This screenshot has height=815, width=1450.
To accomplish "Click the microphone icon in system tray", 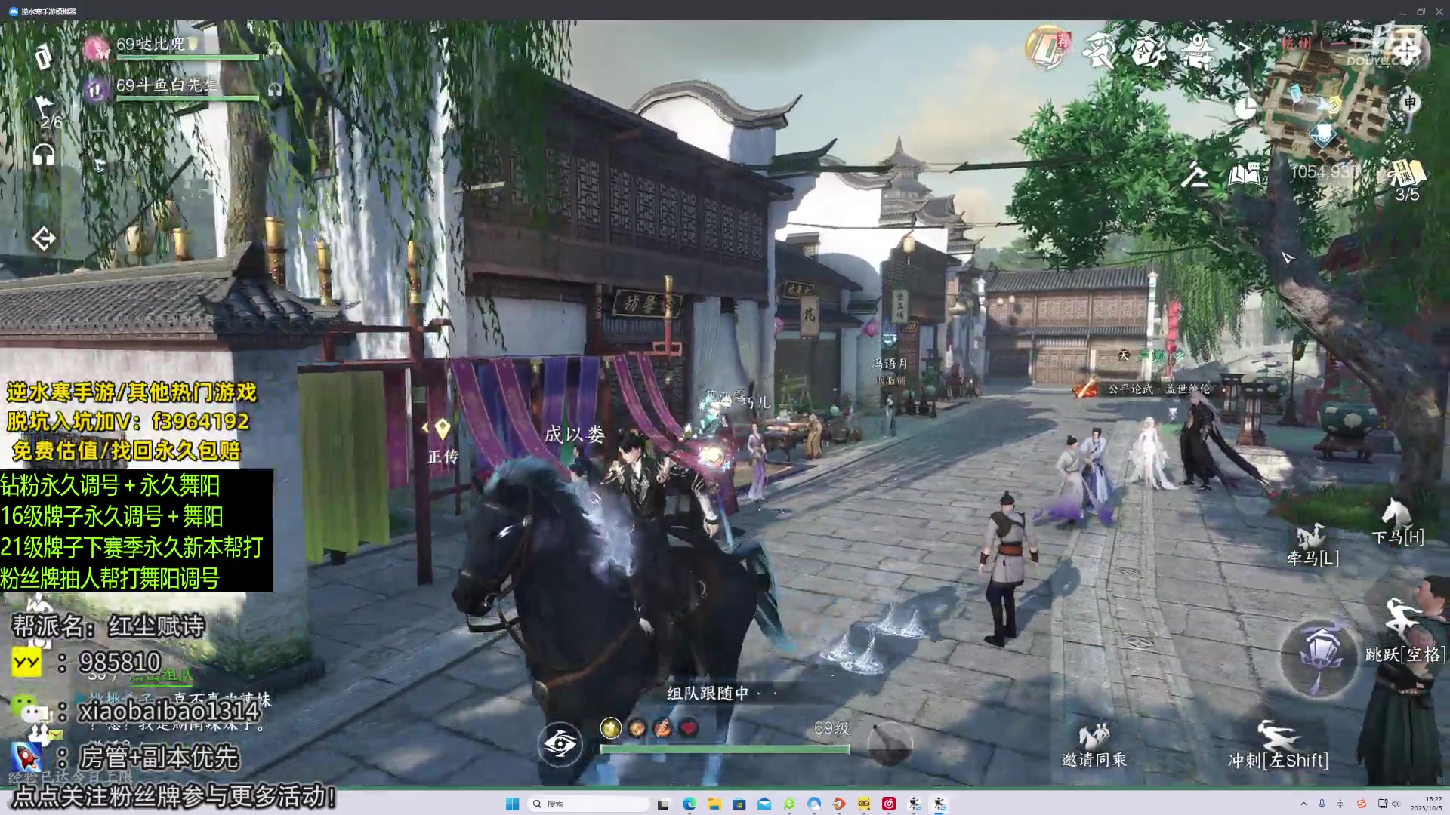I will point(1322,804).
